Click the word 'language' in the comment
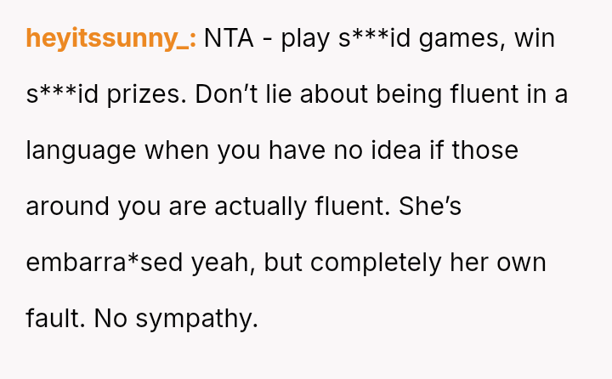Image resolution: width=612 pixels, height=379 pixels. [81, 150]
